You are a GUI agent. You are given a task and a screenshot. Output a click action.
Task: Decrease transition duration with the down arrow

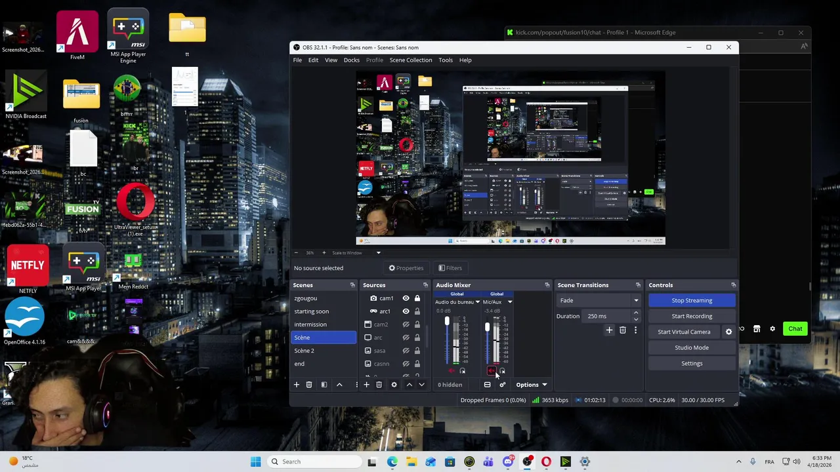point(636,319)
